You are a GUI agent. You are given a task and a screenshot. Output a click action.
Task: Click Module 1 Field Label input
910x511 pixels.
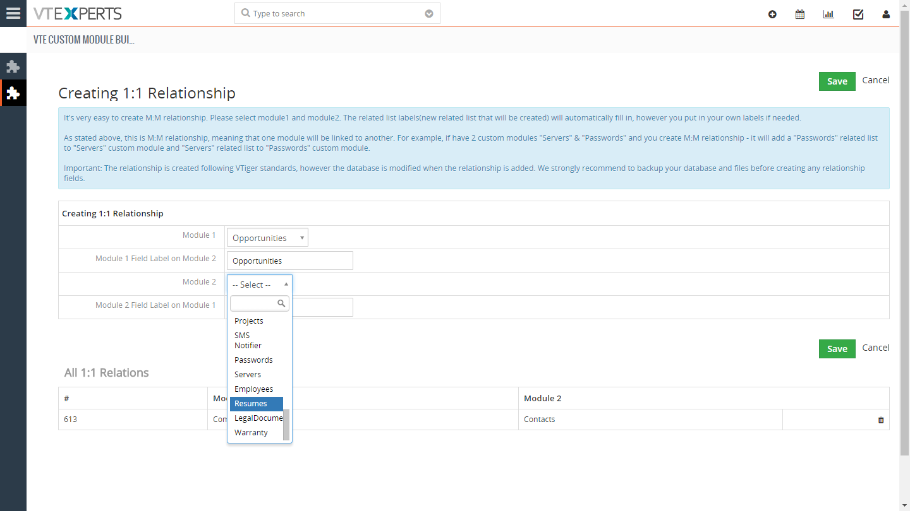(290, 261)
